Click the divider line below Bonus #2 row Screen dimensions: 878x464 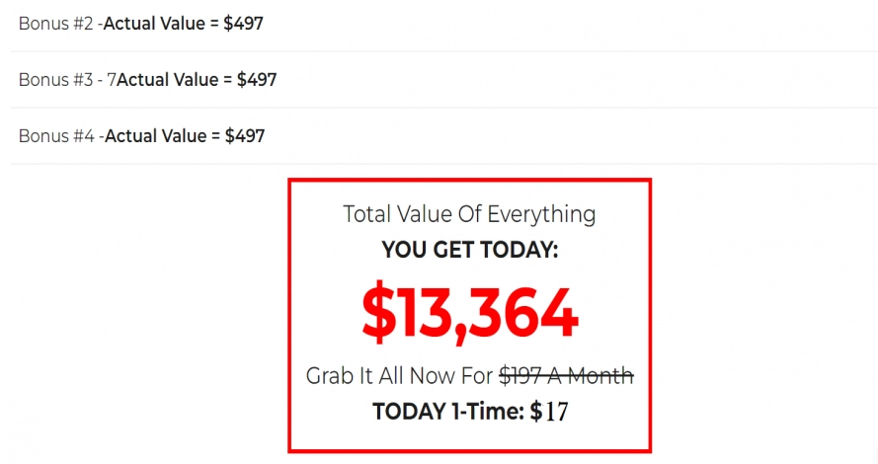point(443,51)
